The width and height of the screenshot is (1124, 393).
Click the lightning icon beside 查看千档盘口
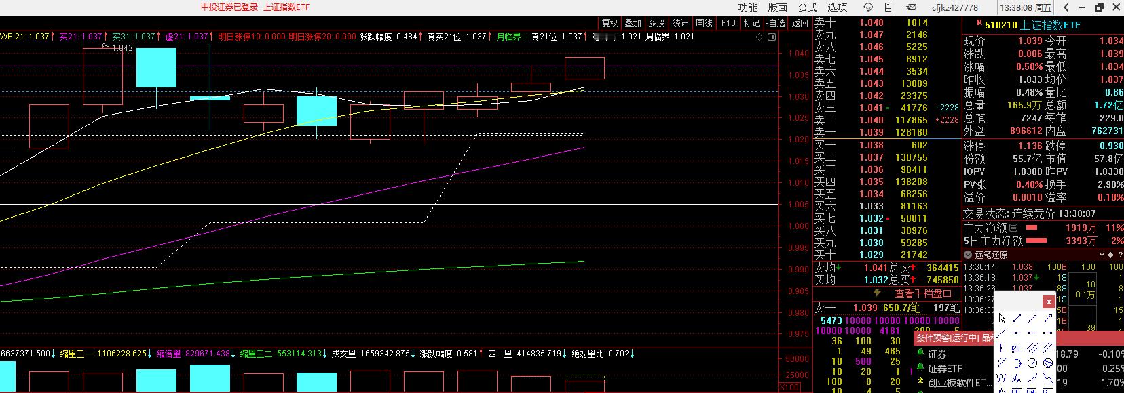click(x=877, y=294)
